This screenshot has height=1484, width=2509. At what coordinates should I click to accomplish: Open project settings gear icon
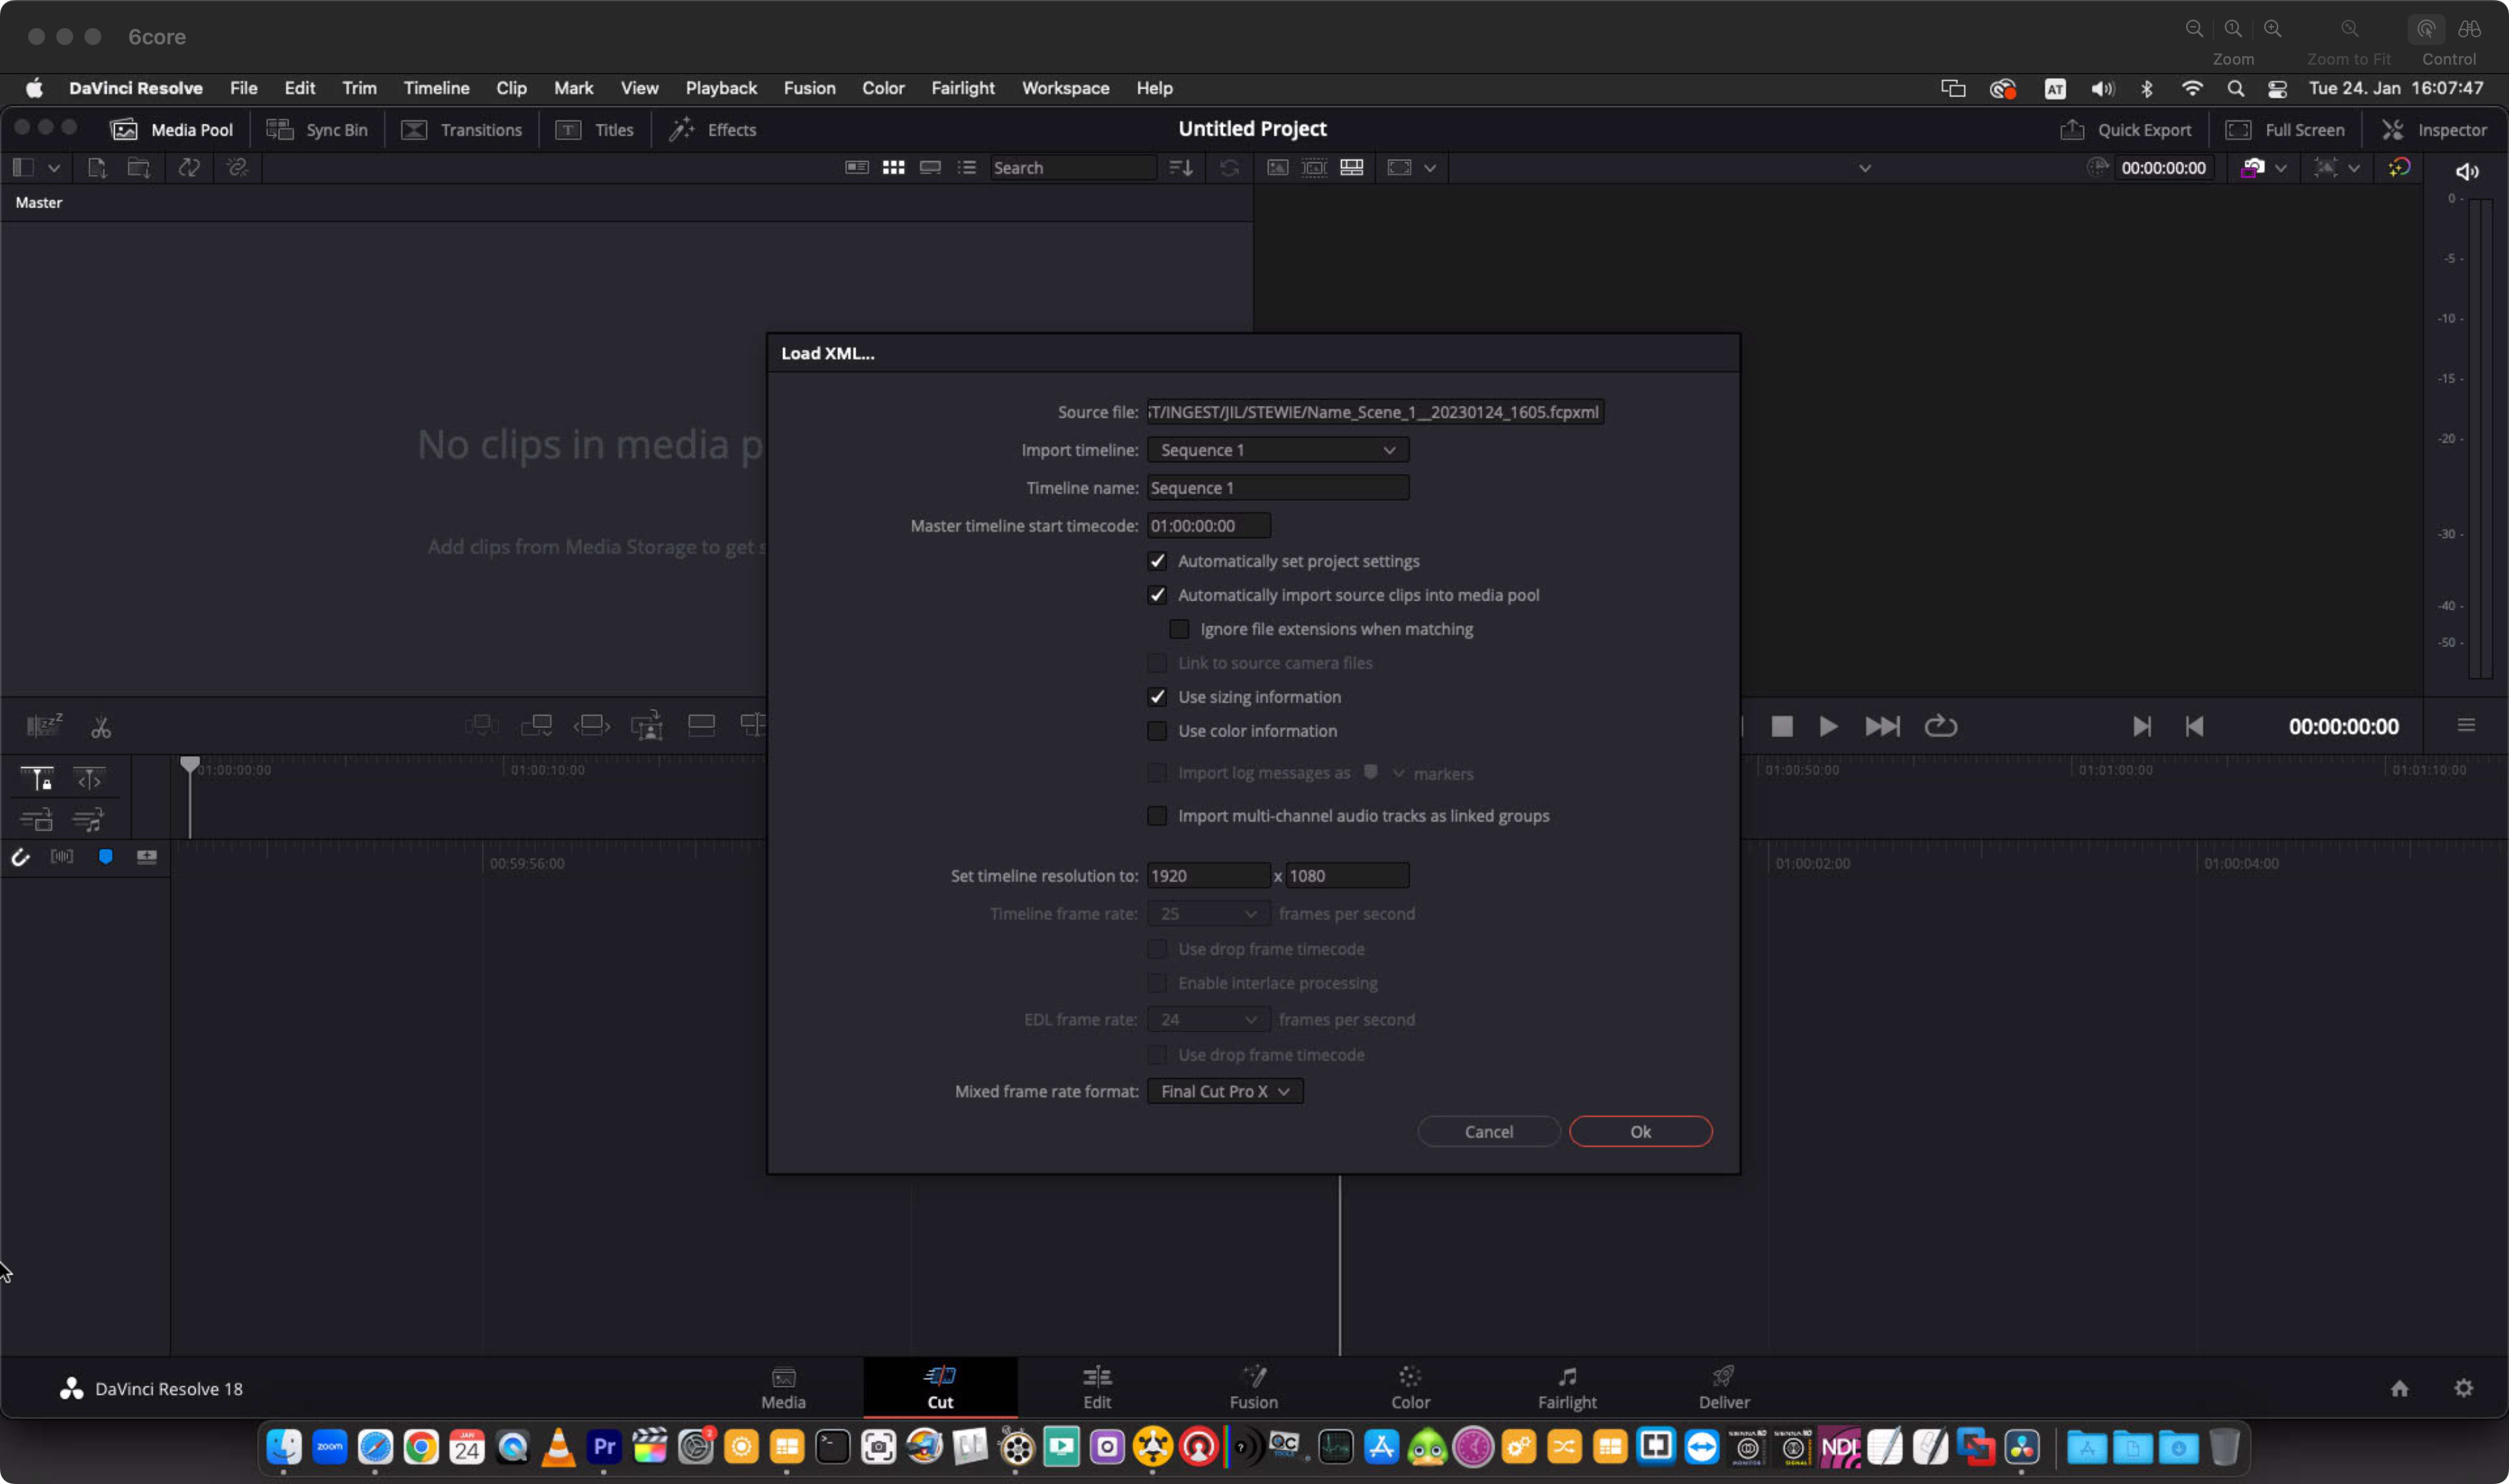point(2463,1388)
